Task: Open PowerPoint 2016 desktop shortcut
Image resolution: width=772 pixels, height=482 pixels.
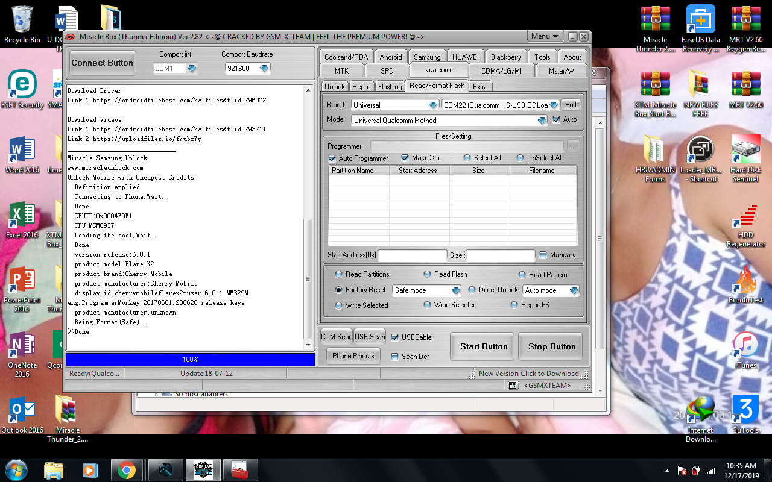Action: [x=22, y=289]
